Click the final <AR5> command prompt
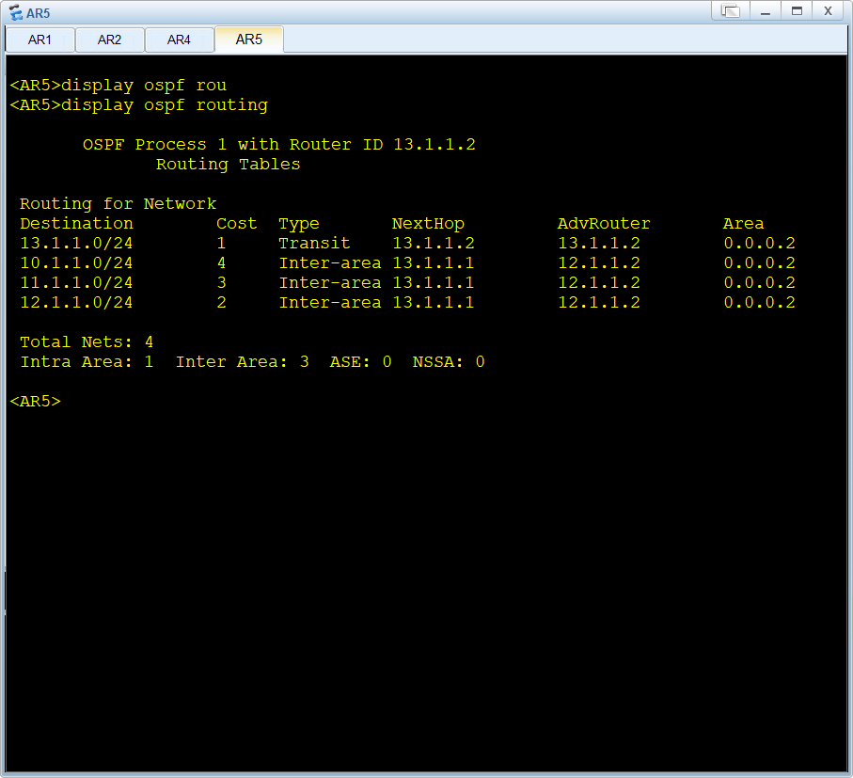The width and height of the screenshot is (853, 778). tap(36, 402)
